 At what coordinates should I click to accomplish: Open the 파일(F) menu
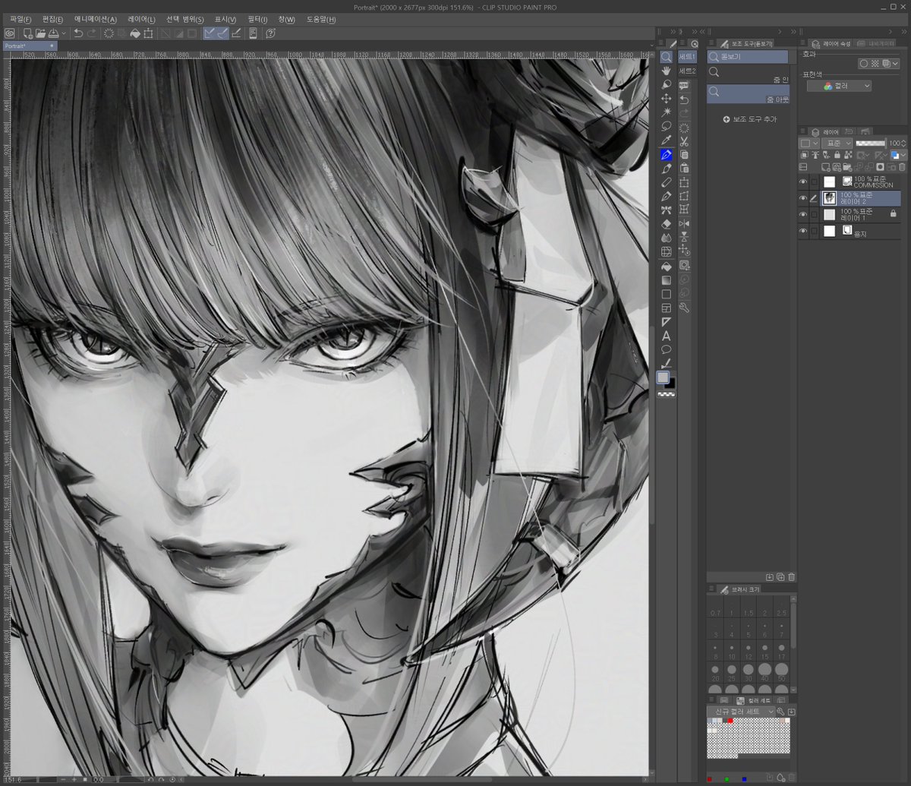coord(21,19)
